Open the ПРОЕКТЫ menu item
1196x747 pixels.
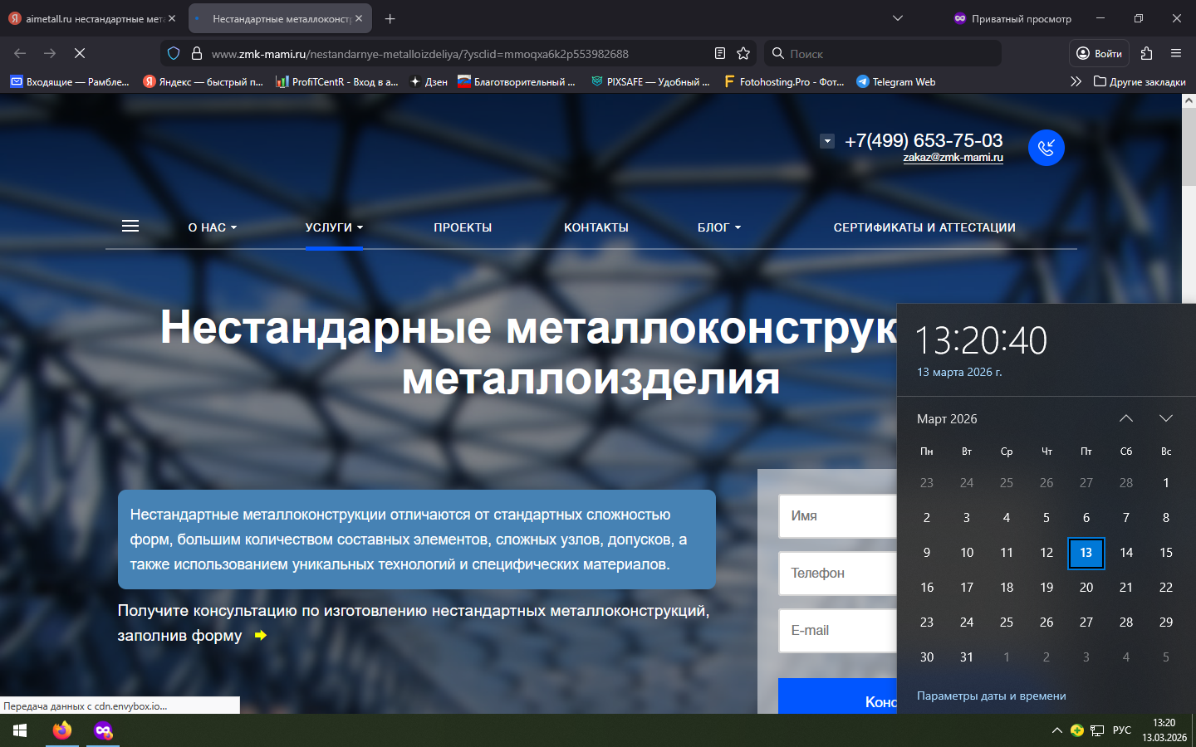point(463,227)
